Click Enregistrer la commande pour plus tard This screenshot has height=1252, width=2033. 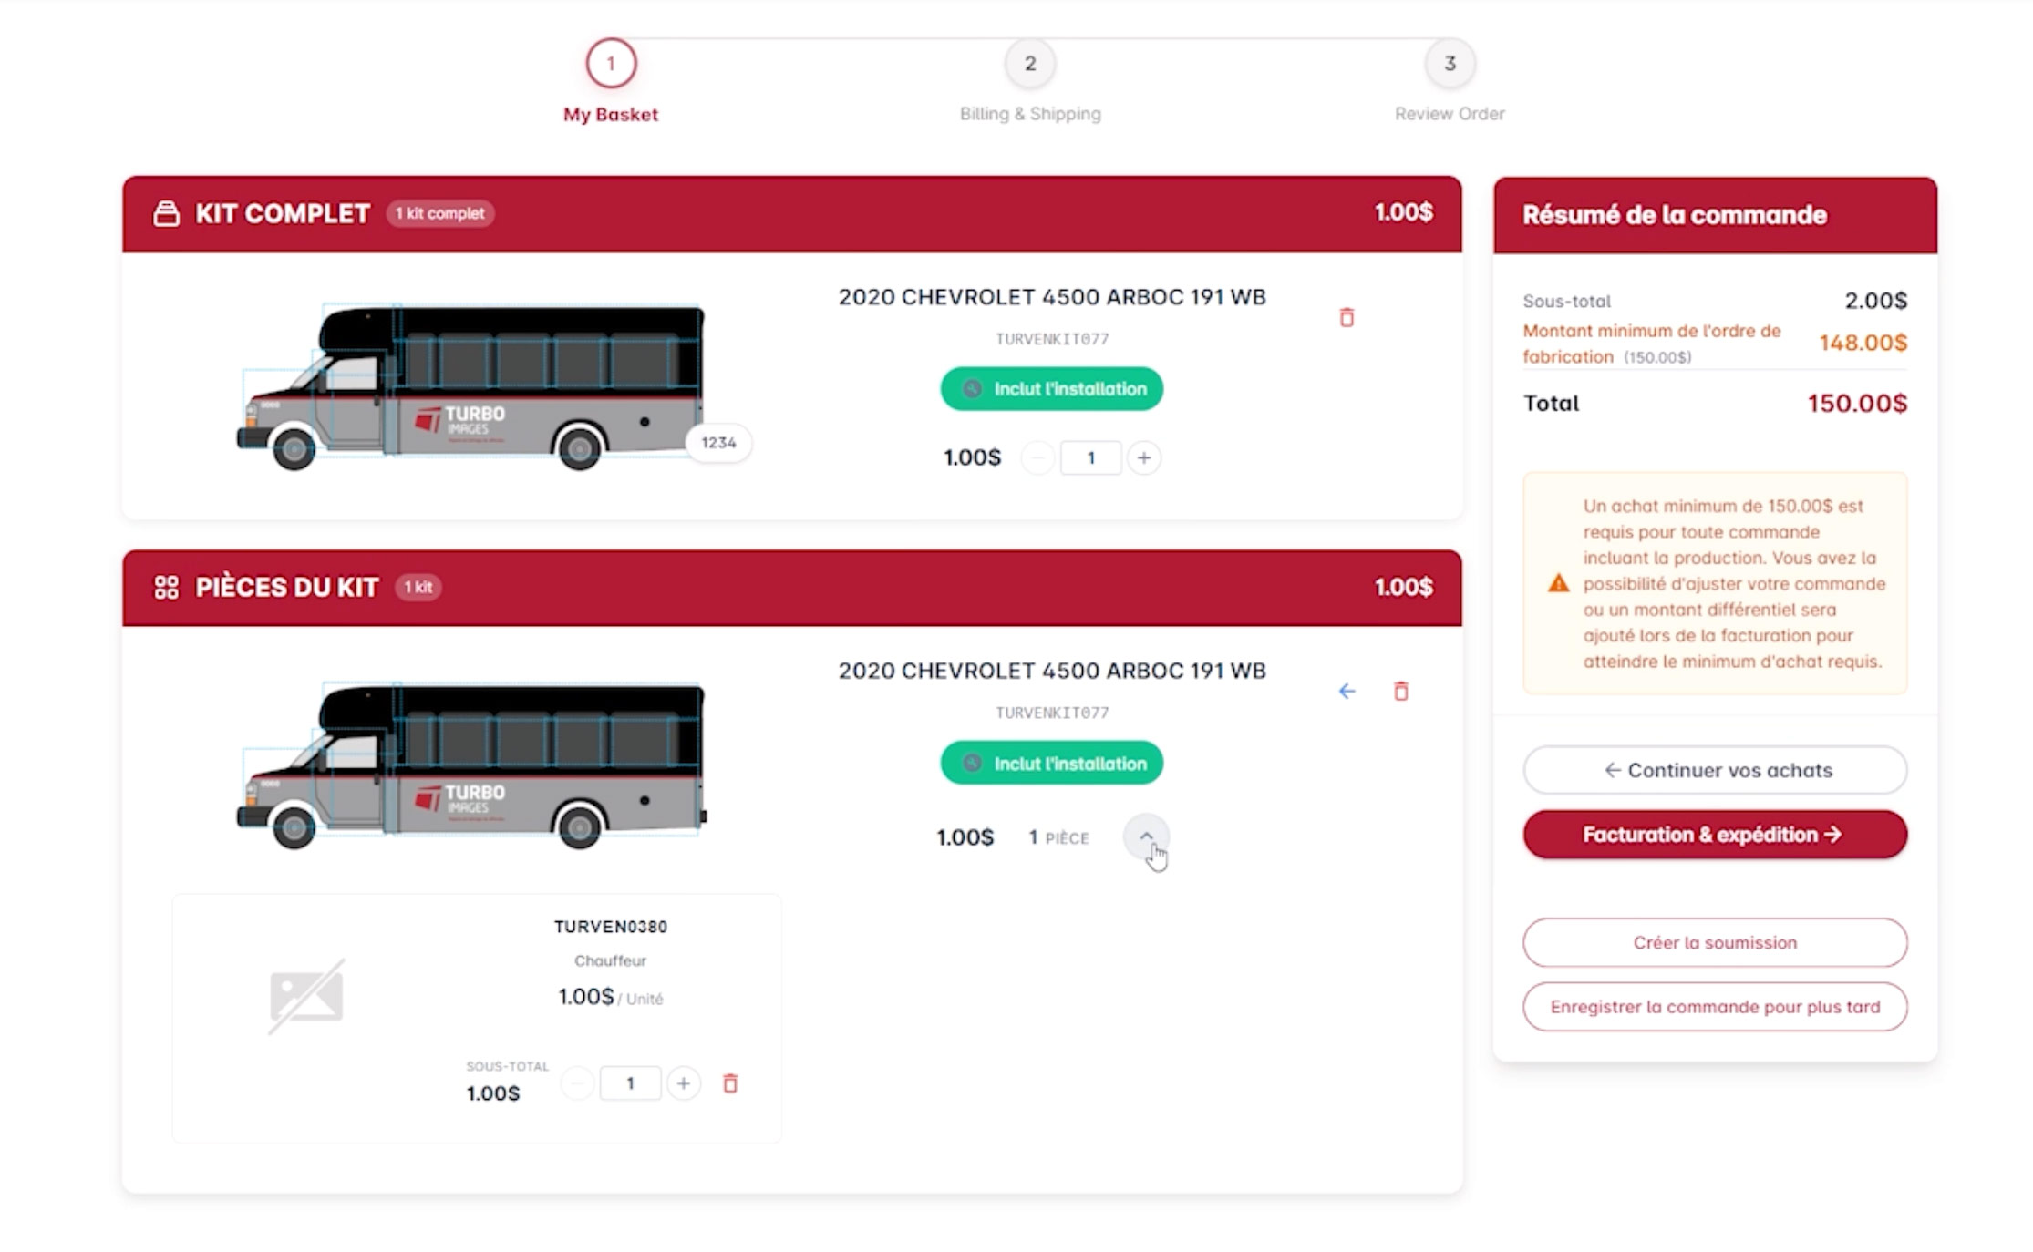tap(1715, 1007)
